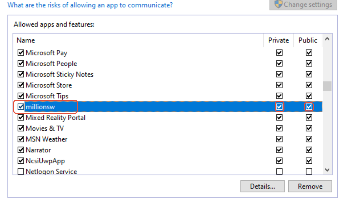Screen dimensions: 356x203
Task: Enable the Public checkbox for Netlogon Service
Action: point(309,171)
